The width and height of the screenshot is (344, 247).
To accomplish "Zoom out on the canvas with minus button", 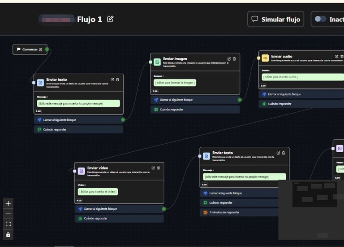I will coord(8,214).
